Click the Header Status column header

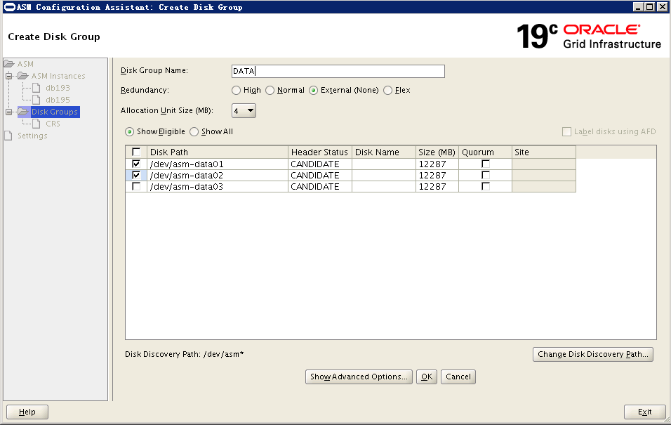319,152
